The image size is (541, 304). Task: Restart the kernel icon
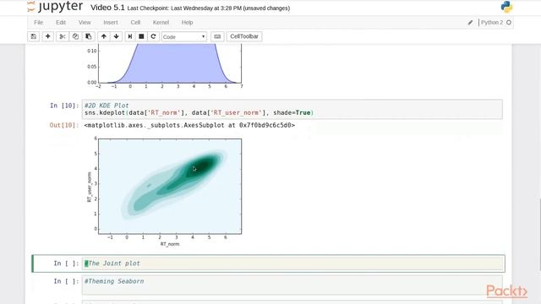[153, 36]
